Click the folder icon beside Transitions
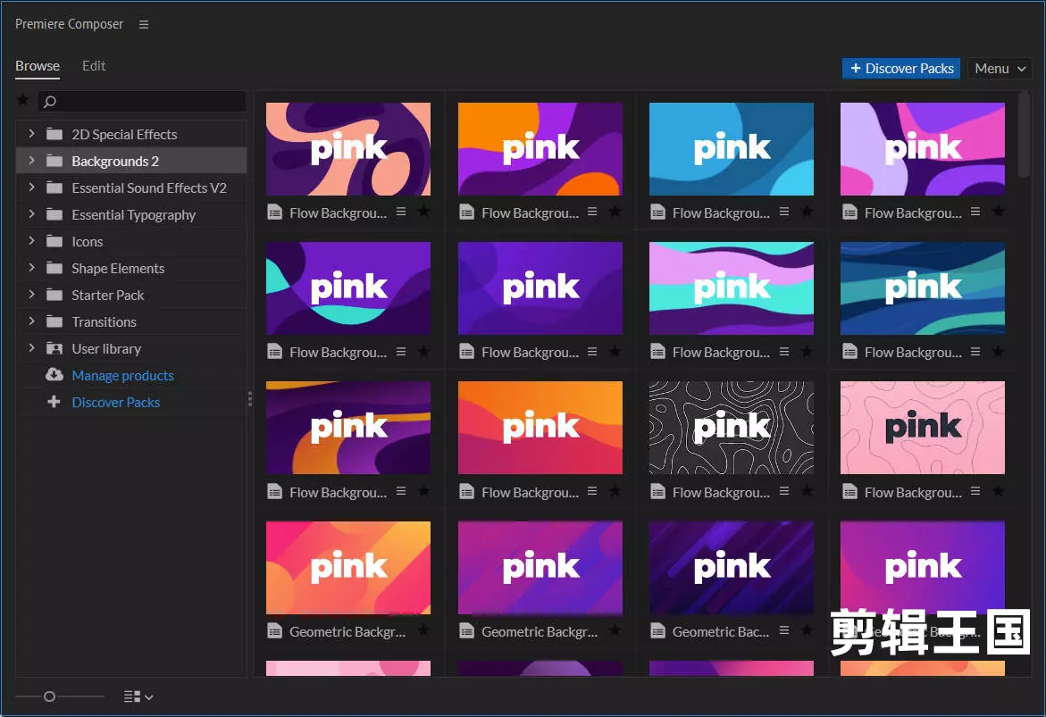This screenshot has height=717, width=1046. tap(54, 321)
